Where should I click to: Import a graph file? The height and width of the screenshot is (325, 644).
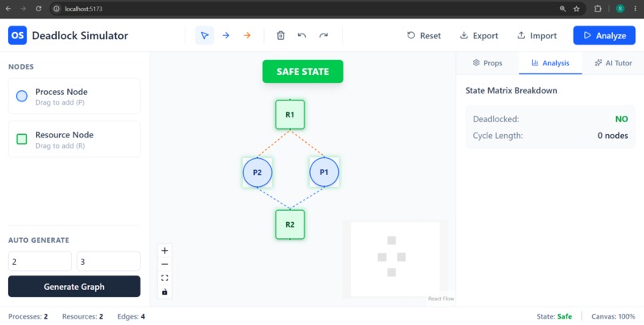tap(537, 36)
